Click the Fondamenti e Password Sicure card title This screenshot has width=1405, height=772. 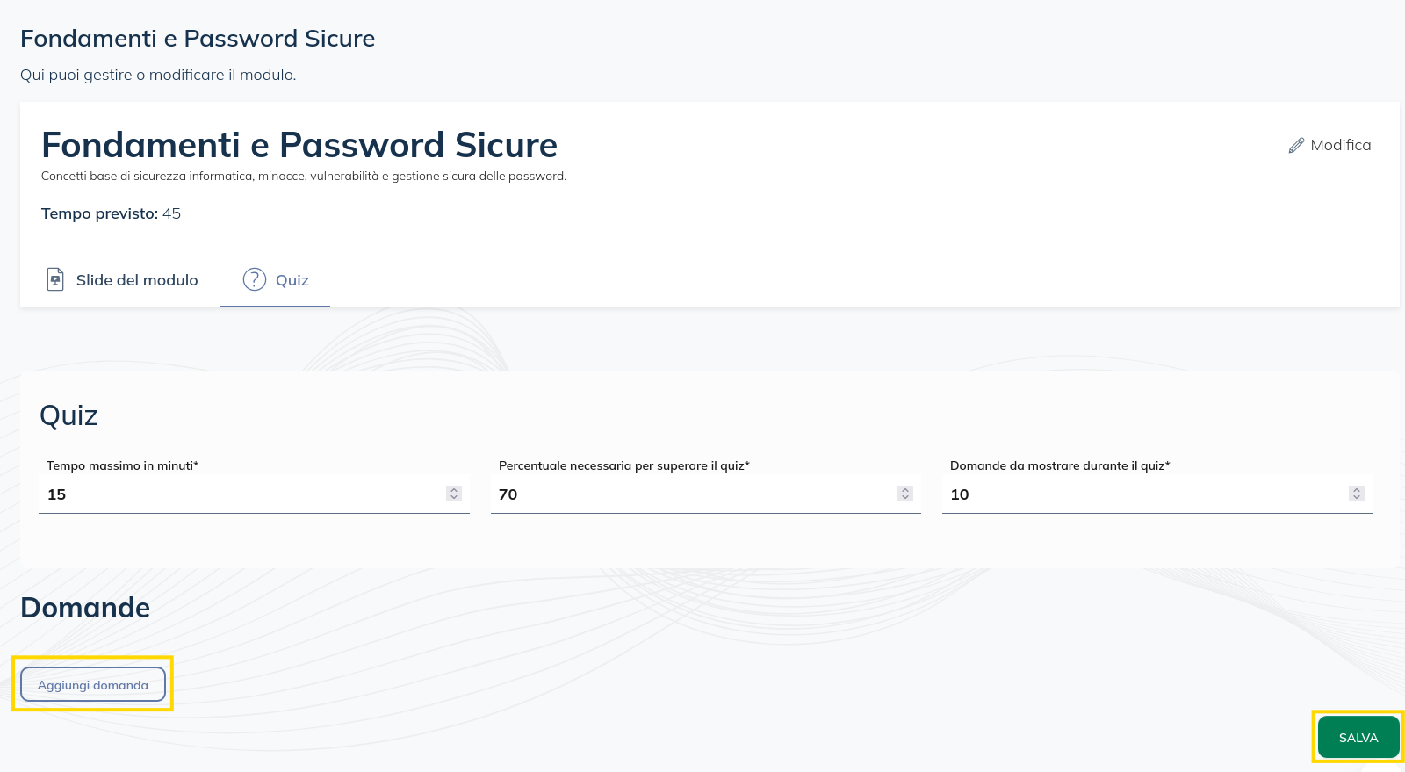299,145
